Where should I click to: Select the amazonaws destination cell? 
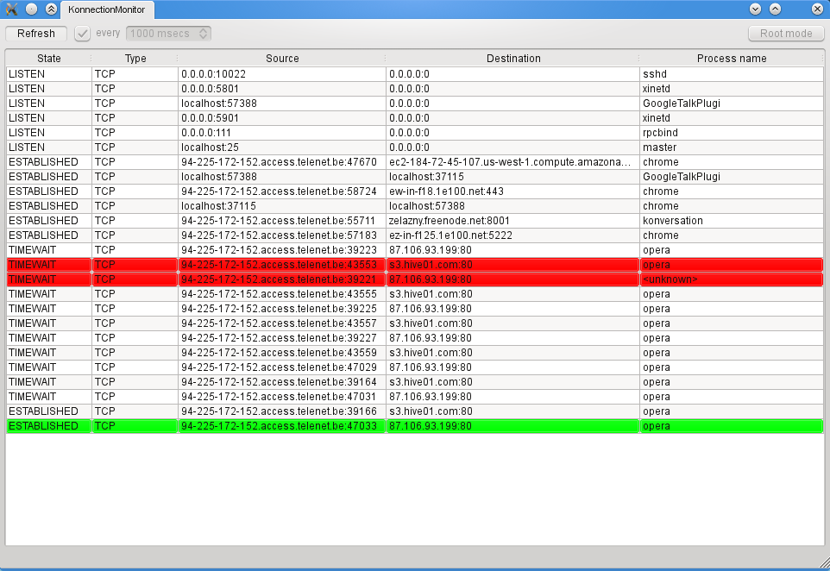coord(513,162)
